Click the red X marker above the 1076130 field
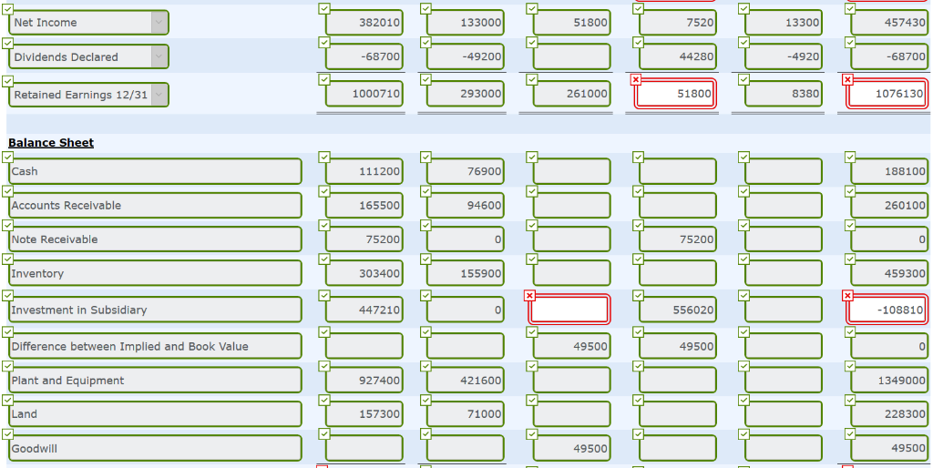This screenshot has width=933, height=468. pos(848,80)
